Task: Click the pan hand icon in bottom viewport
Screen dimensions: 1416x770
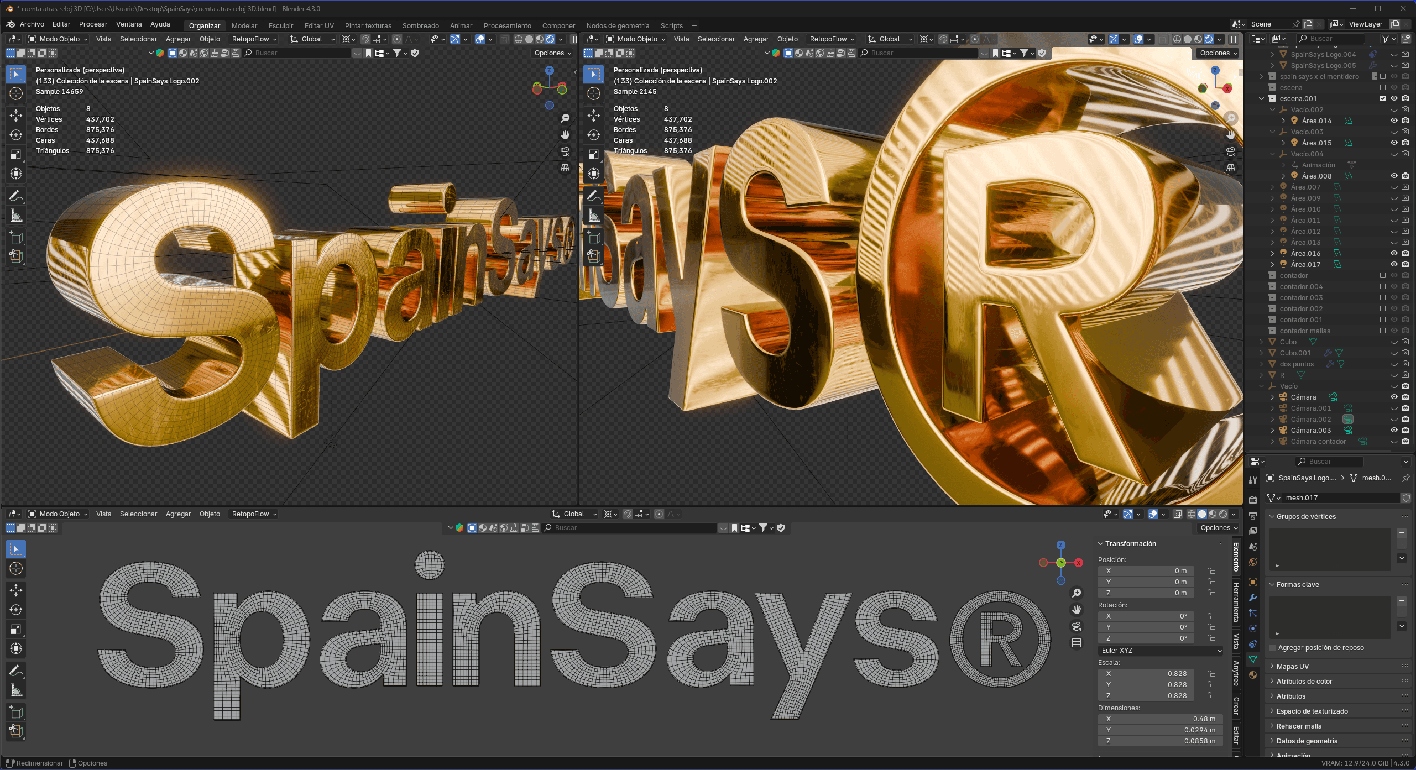Action: (1077, 610)
